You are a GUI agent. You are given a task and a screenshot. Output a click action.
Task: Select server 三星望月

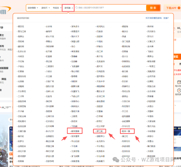[x=50, y=67]
